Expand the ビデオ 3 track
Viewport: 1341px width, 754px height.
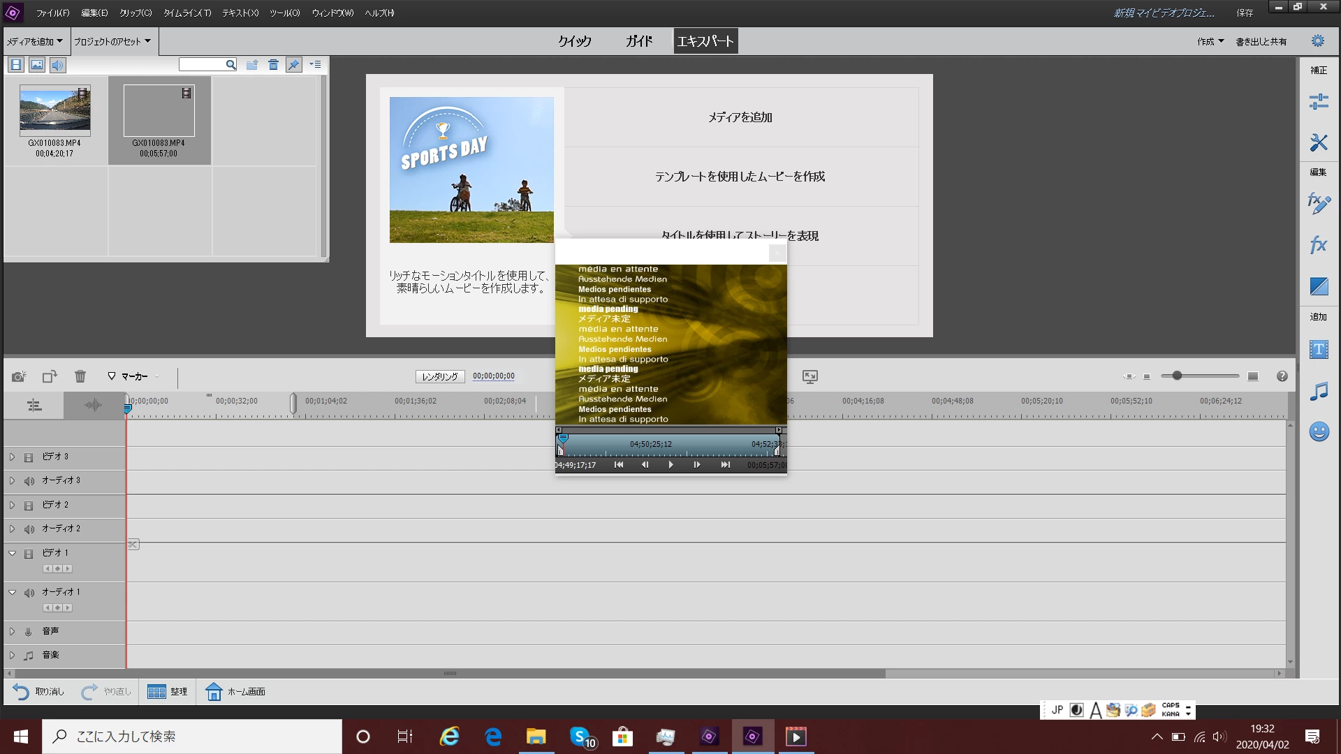point(12,457)
